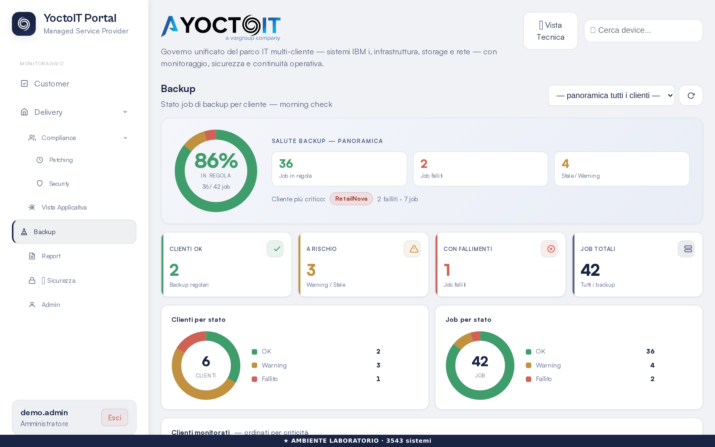Click the red X icon on Con Fallimenti card
The height and width of the screenshot is (447, 715).
point(549,249)
